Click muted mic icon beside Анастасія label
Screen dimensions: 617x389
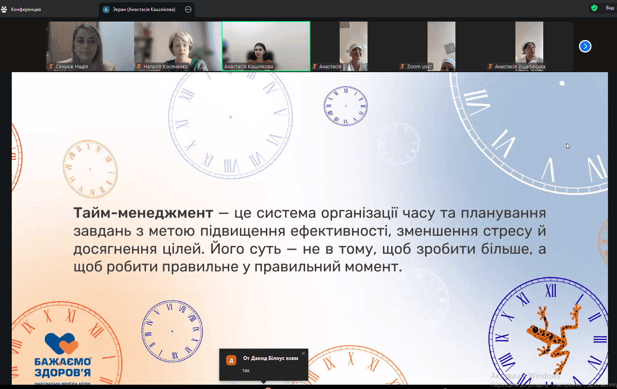tap(315, 67)
